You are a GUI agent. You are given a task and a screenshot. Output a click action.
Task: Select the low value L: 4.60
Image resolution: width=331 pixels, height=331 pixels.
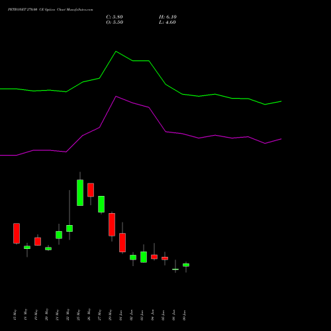coord(167,23)
